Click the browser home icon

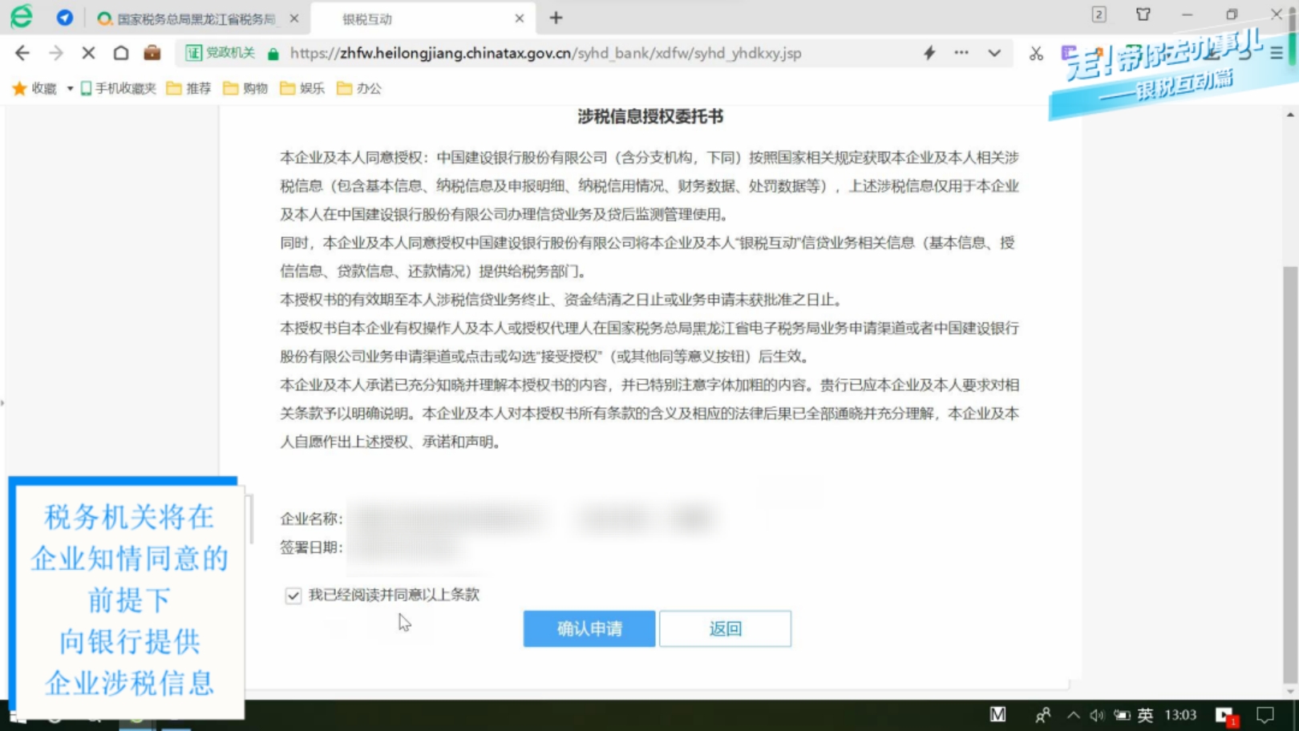pyautogui.click(x=120, y=53)
